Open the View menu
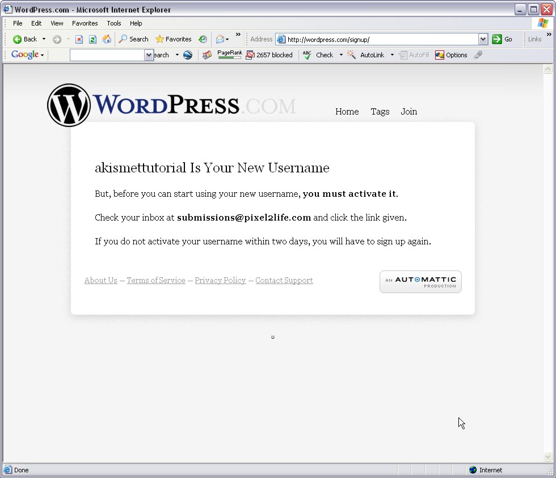The height and width of the screenshot is (478, 556). pos(57,23)
